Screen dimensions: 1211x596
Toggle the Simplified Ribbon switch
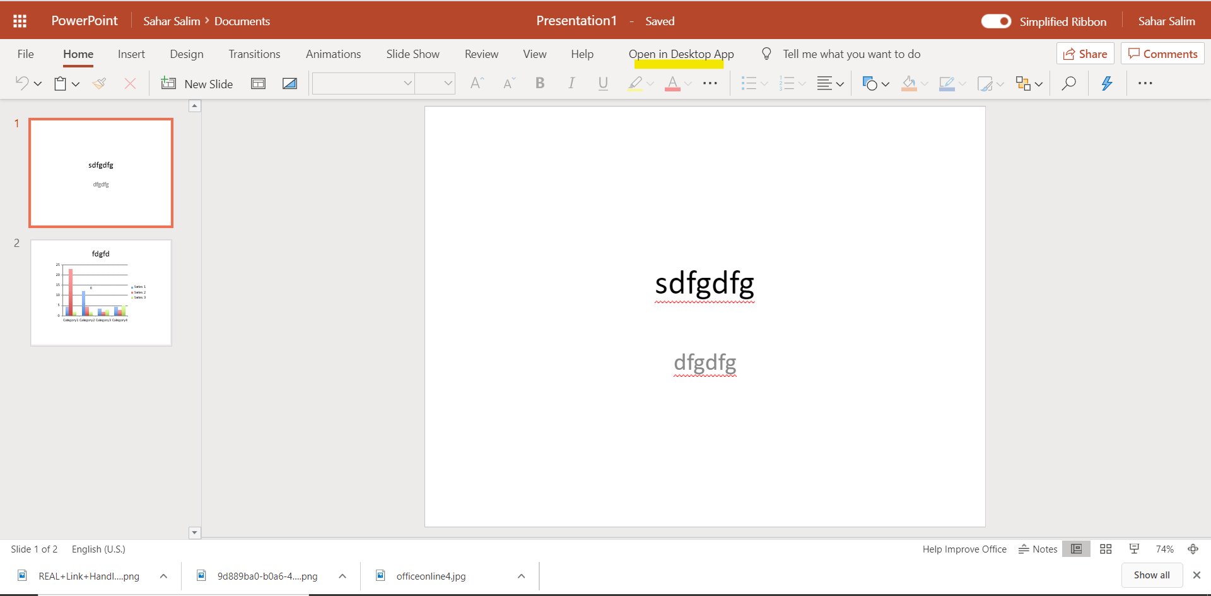[x=996, y=21]
